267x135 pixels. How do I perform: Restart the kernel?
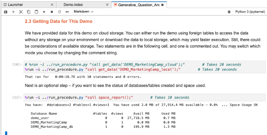point(59,11)
